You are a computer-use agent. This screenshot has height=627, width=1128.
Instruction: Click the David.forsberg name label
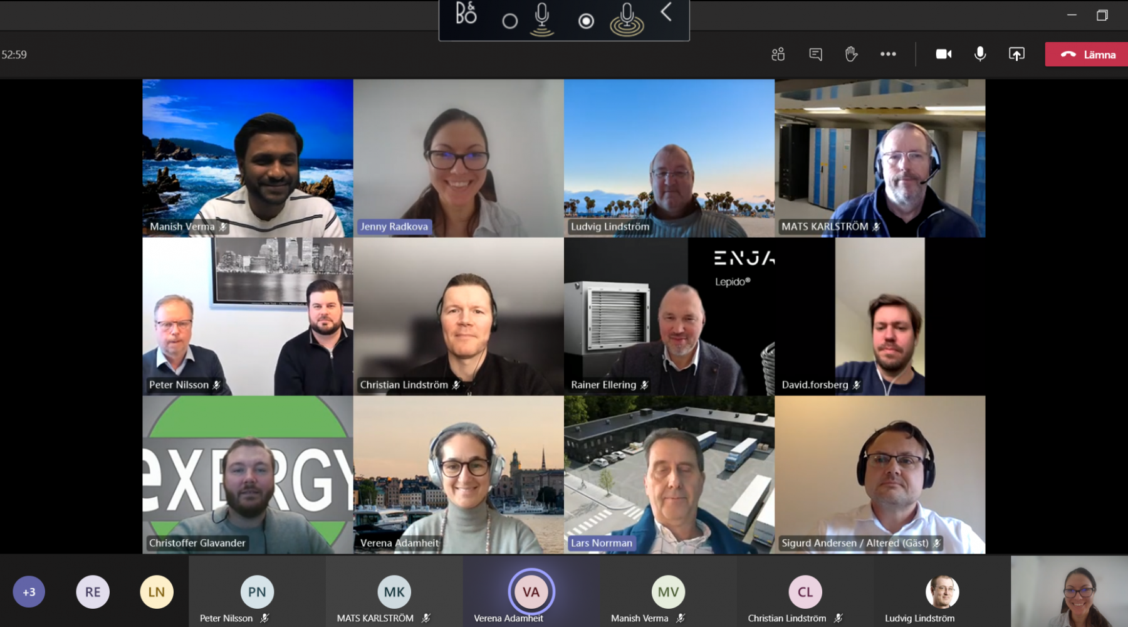(815, 385)
